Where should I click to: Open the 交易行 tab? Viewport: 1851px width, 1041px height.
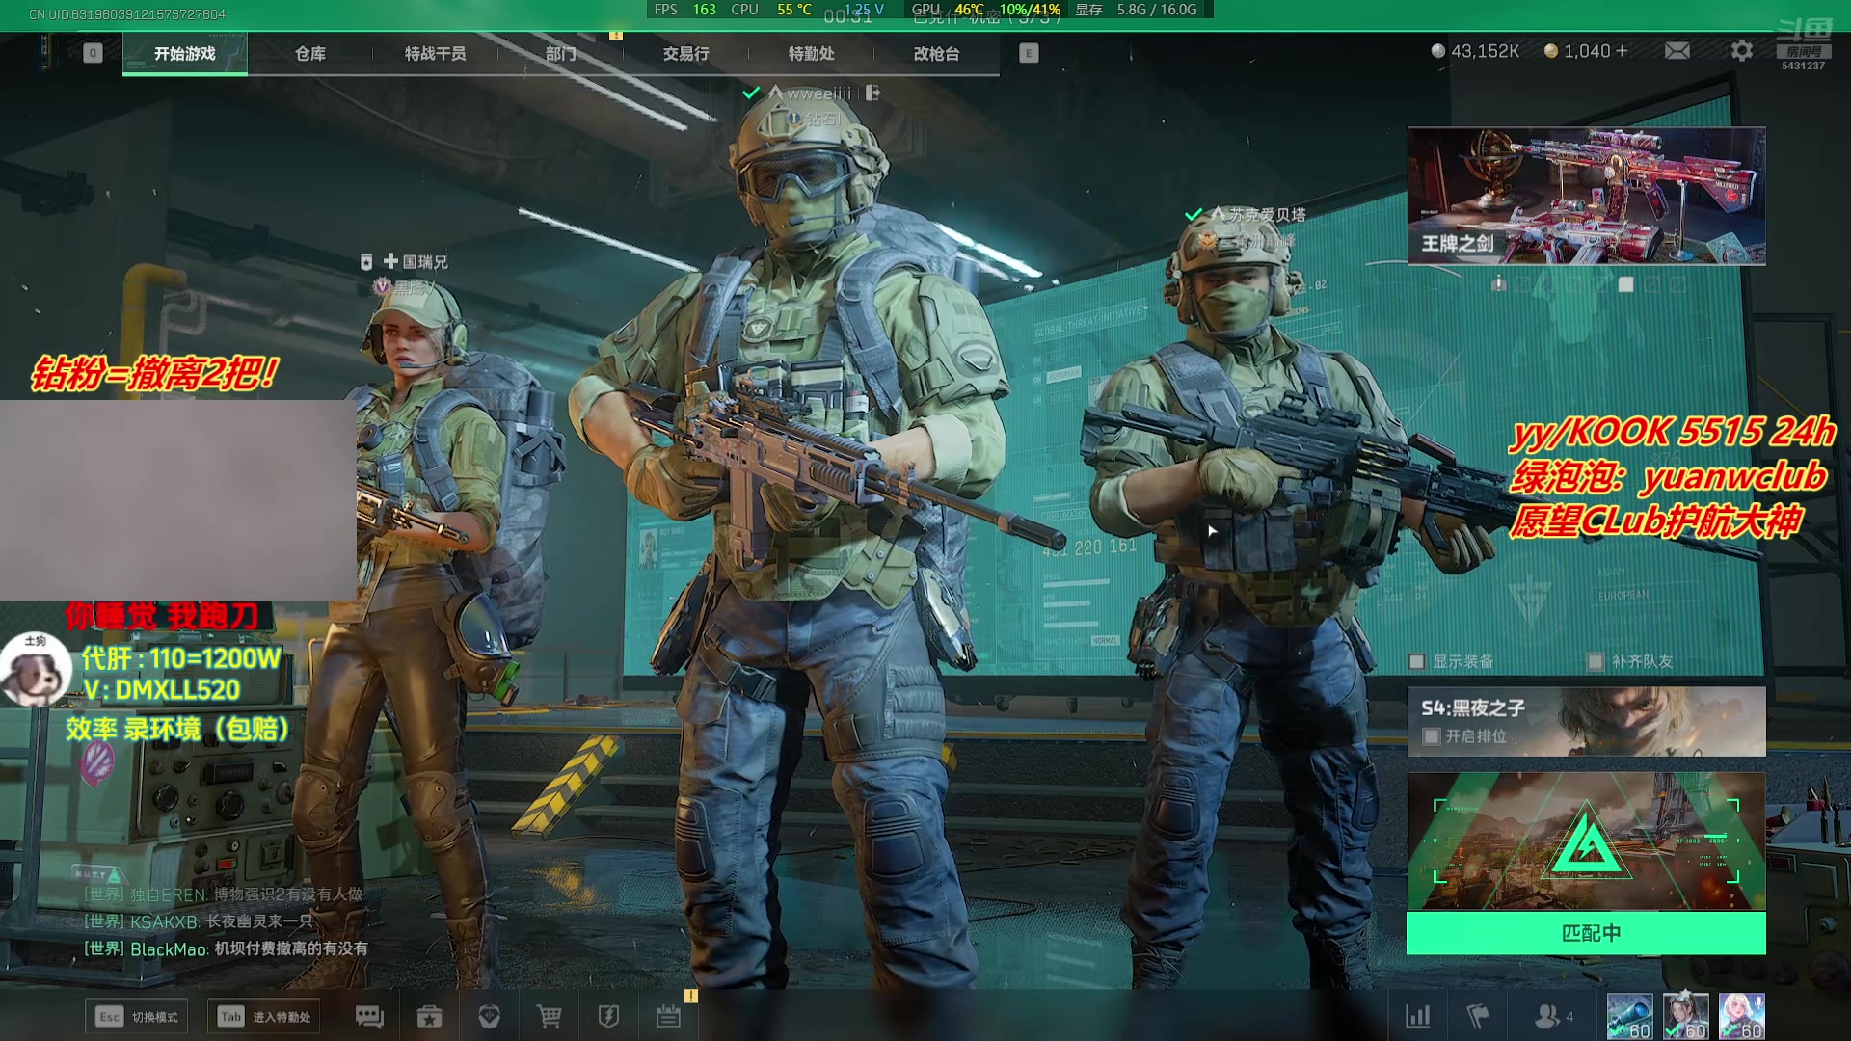(686, 54)
